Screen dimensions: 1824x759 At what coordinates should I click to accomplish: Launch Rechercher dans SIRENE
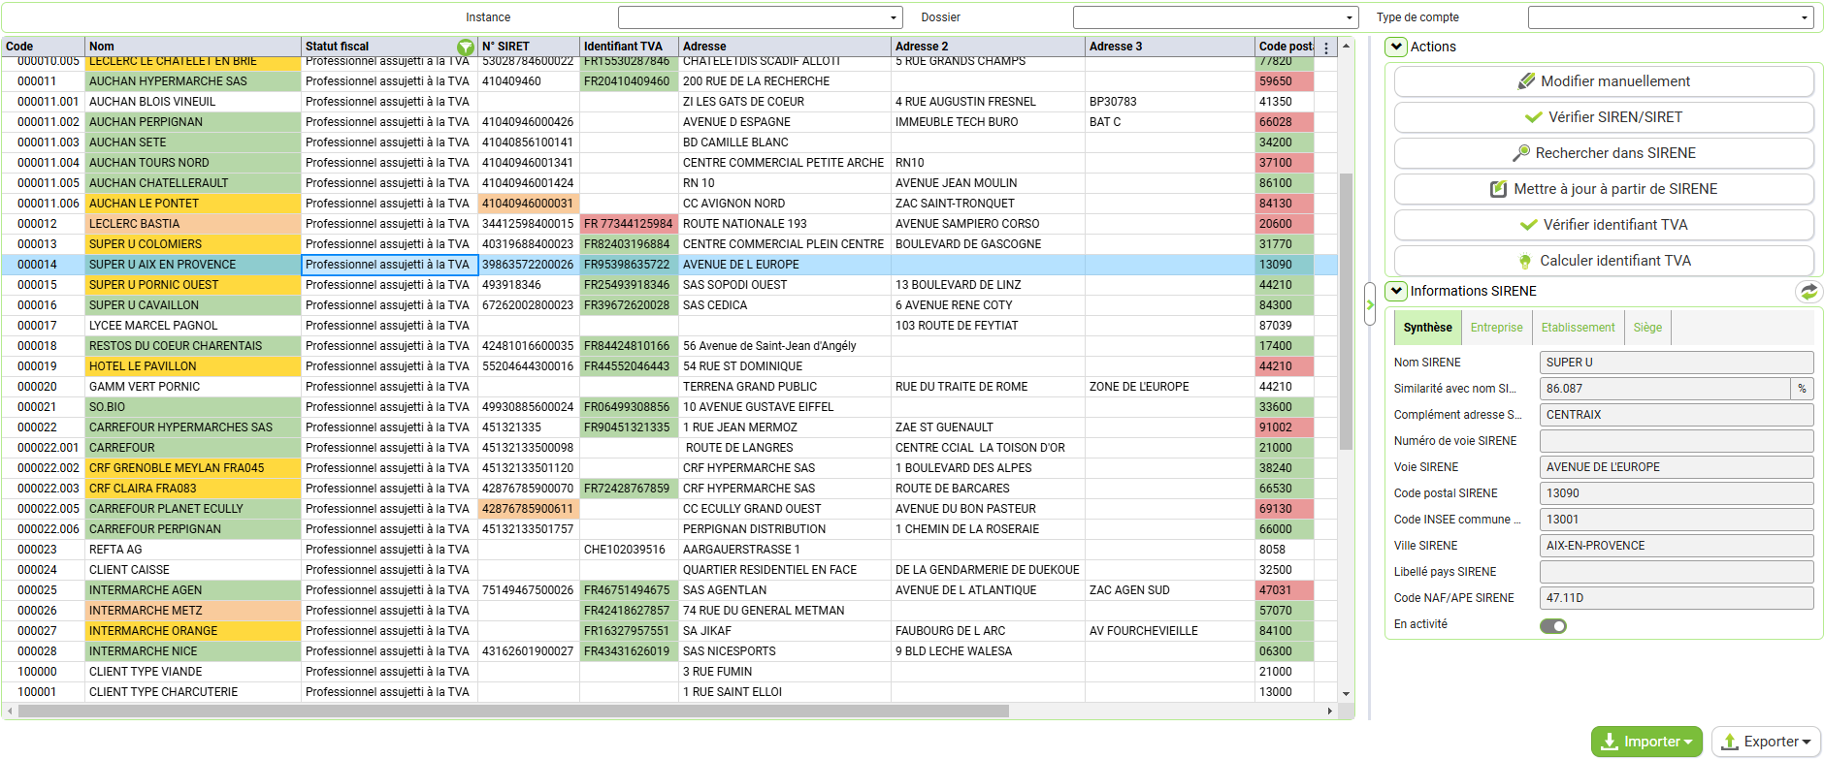click(1604, 153)
